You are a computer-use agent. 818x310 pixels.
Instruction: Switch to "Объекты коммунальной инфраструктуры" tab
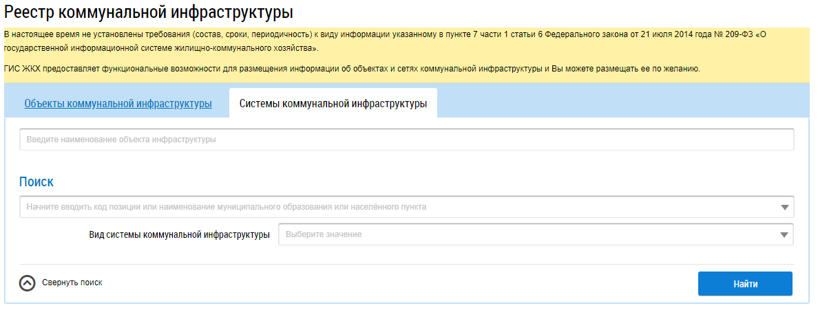[118, 104]
